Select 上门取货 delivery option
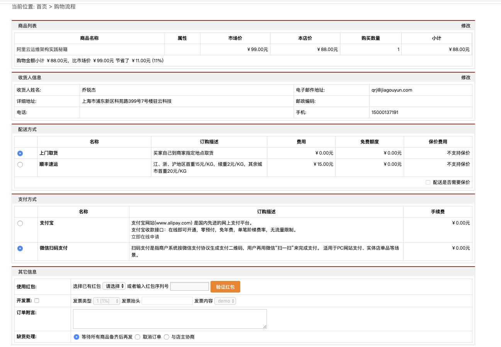Viewport: 501px width, 347px height. coord(20,153)
